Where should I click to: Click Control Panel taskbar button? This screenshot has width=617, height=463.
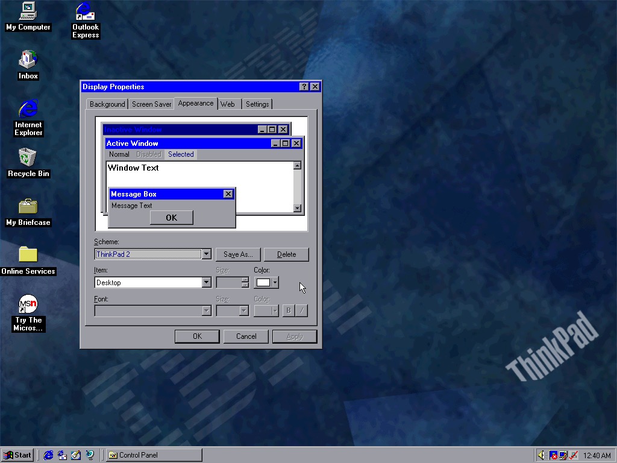(154, 455)
